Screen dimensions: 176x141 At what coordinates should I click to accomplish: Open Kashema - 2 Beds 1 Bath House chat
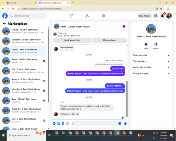tap(24, 41)
